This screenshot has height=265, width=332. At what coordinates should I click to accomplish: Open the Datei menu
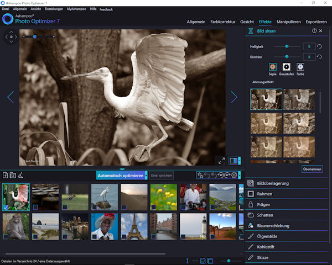coord(6,9)
